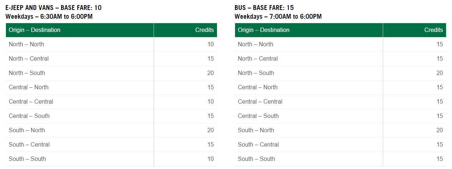Click the Weekdays 7:00AM to 6:00PM schedule text
The image size is (452, 169).
pos(278,17)
